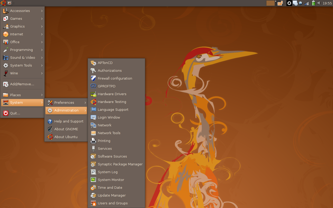Open Help and Support
333x208 pixels.
click(69, 121)
